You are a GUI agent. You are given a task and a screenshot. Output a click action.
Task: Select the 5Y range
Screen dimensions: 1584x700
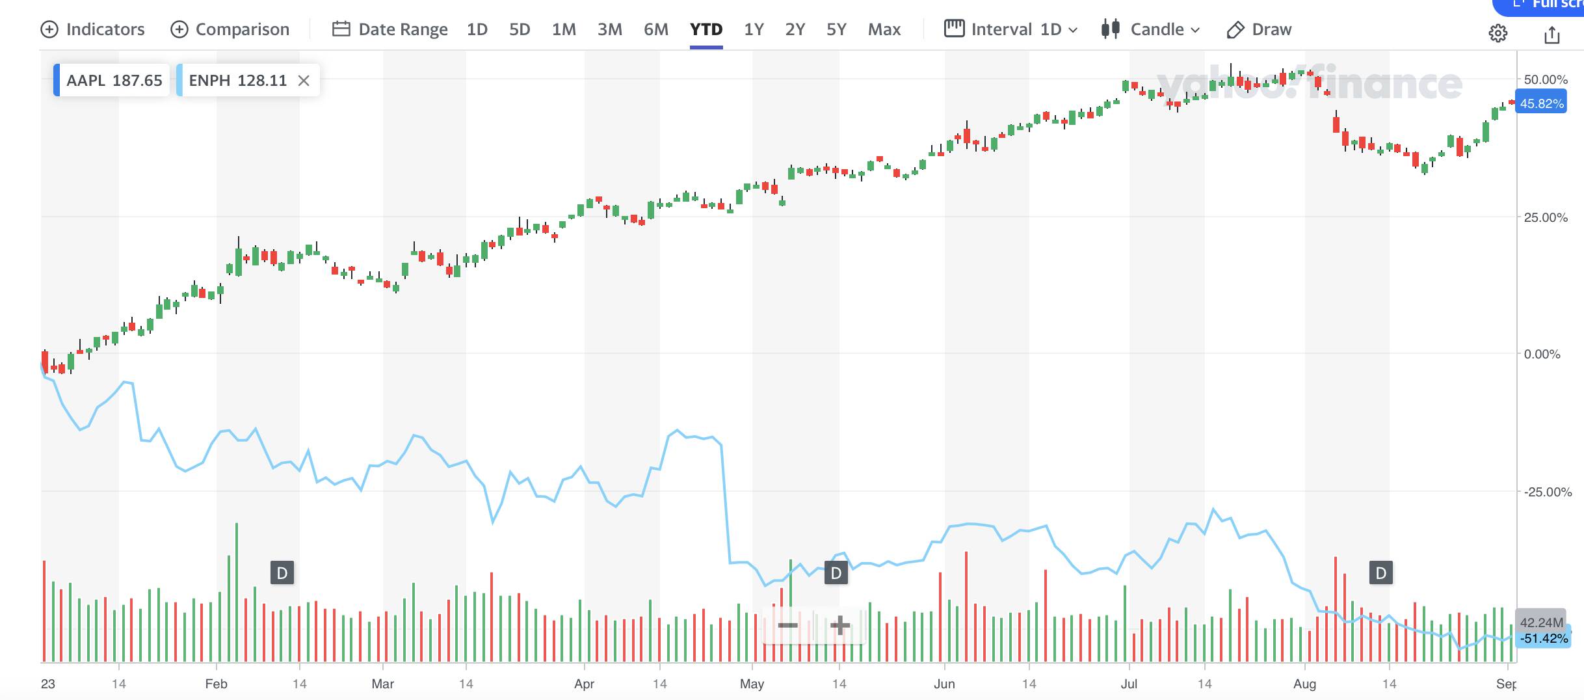tap(836, 29)
